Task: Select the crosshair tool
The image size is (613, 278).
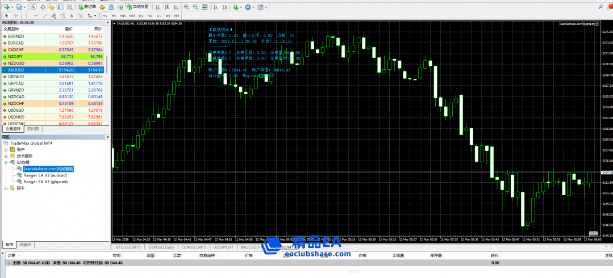Action: pos(16,16)
